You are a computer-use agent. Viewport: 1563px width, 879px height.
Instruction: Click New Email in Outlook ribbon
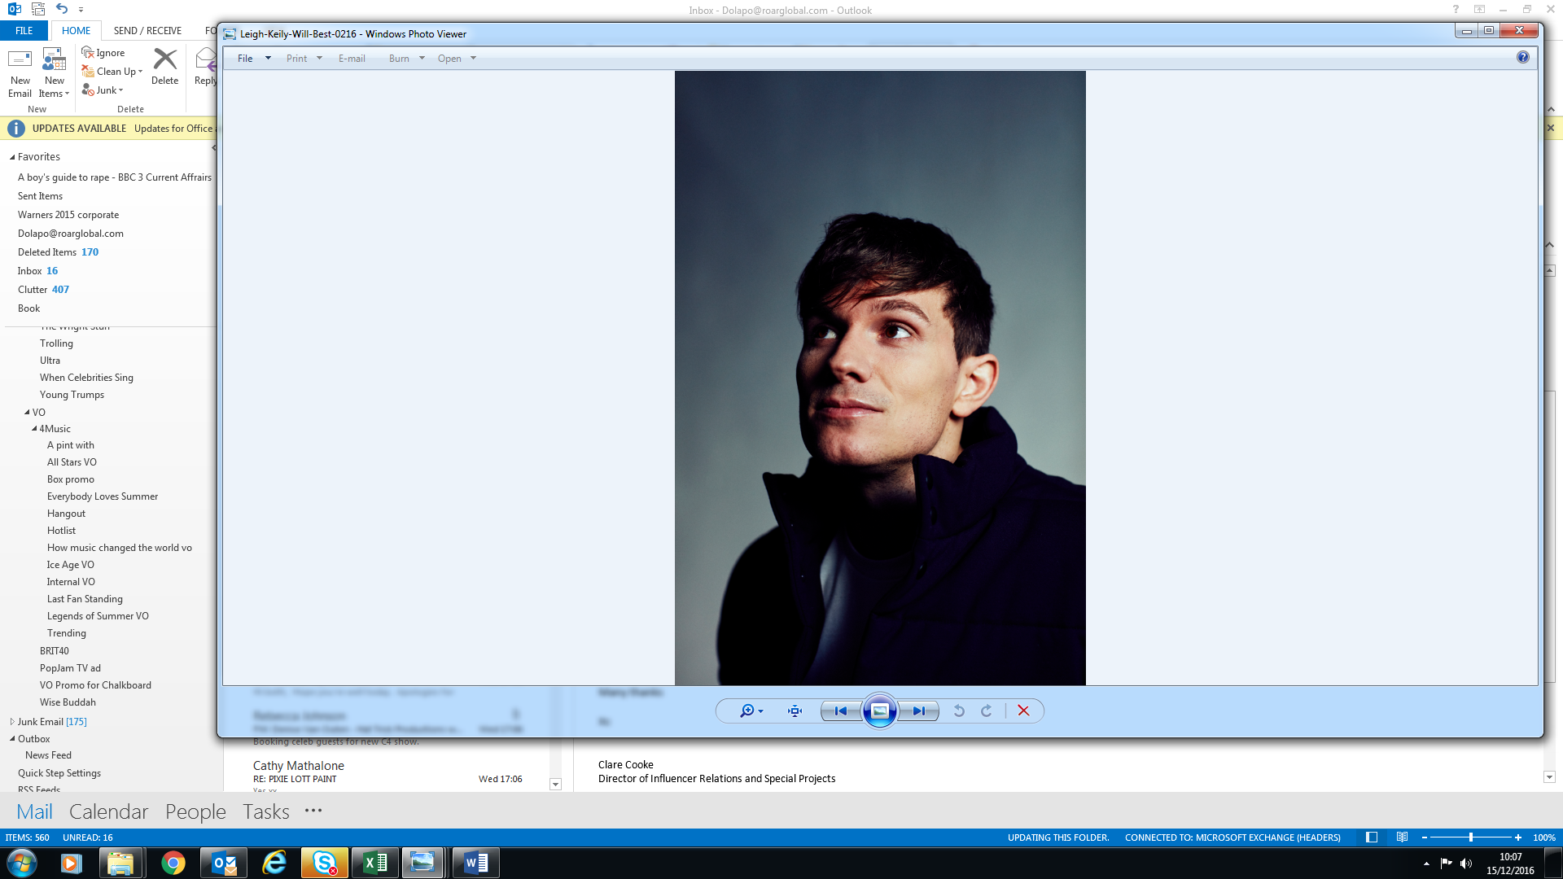pos(20,73)
